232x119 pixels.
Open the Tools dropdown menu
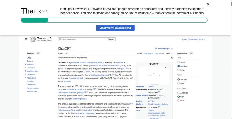coord(169,53)
